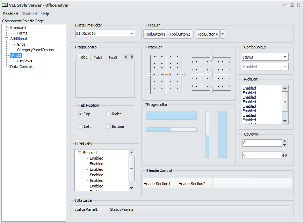Collapse the Standard node in the palette tree
The width and height of the screenshot is (304, 223).
pos(6,28)
